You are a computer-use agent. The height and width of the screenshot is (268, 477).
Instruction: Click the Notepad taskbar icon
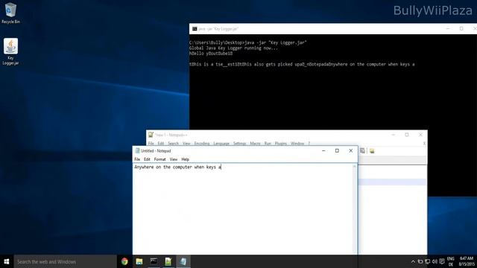tap(183, 261)
